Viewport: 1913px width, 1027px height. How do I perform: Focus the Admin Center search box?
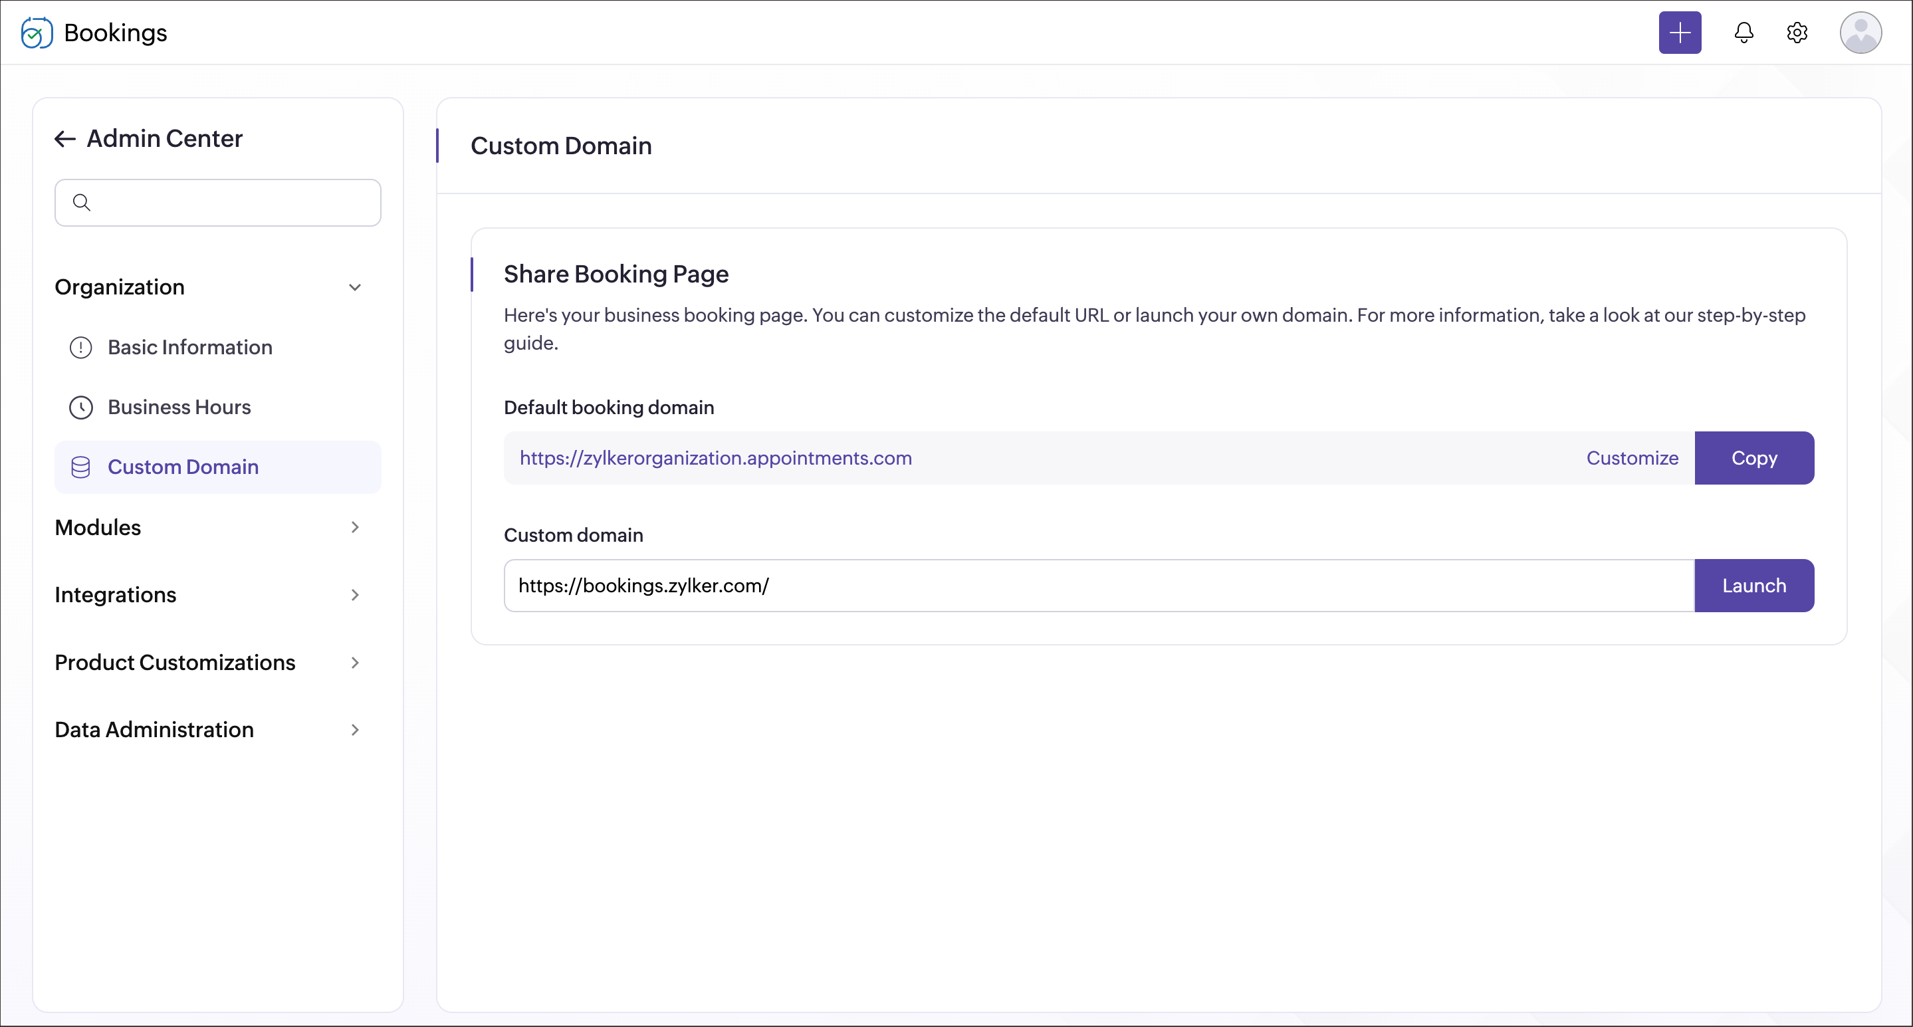click(x=217, y=203)
